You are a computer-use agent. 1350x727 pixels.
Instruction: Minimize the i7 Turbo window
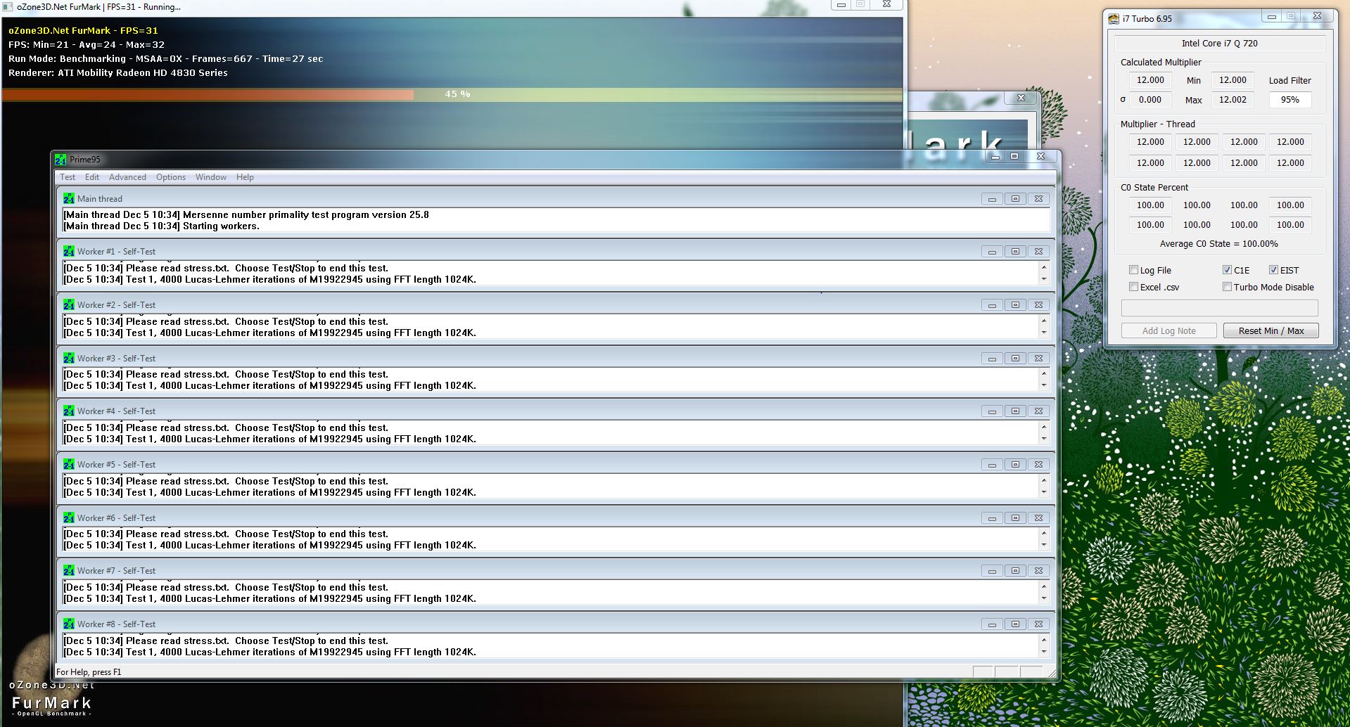coord(1271,17)
